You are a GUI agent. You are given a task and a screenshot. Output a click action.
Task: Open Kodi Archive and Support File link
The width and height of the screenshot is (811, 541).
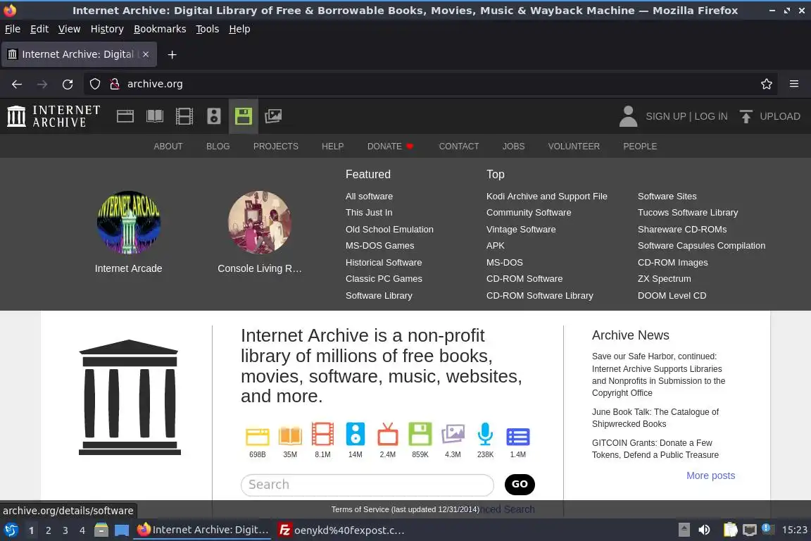coord(547,197)
